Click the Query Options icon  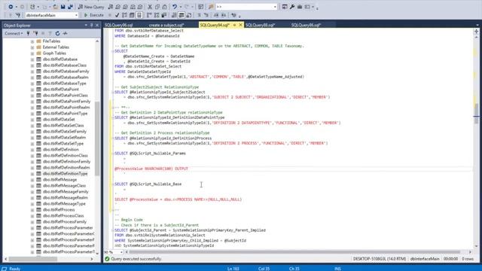click(x=132, y=15)
